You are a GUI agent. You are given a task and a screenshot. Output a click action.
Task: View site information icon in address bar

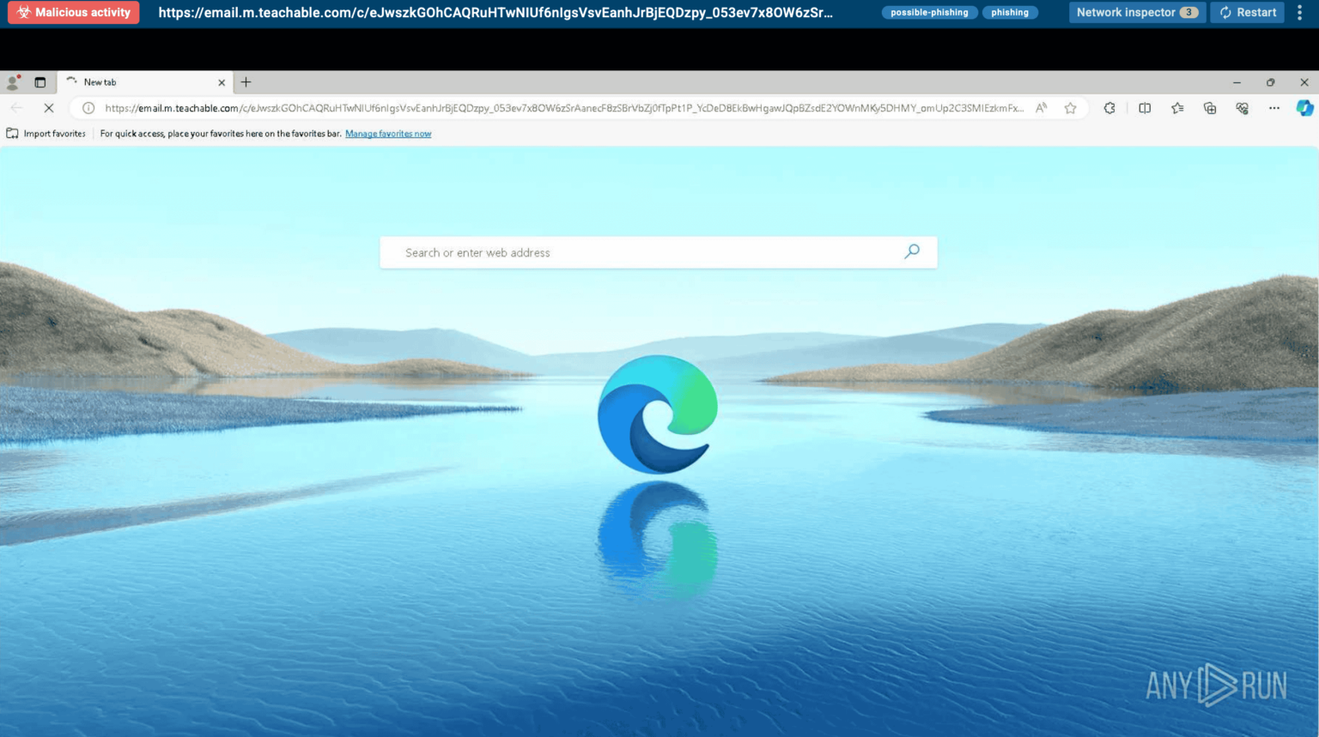pyautogui.click(x=88, y=108)
